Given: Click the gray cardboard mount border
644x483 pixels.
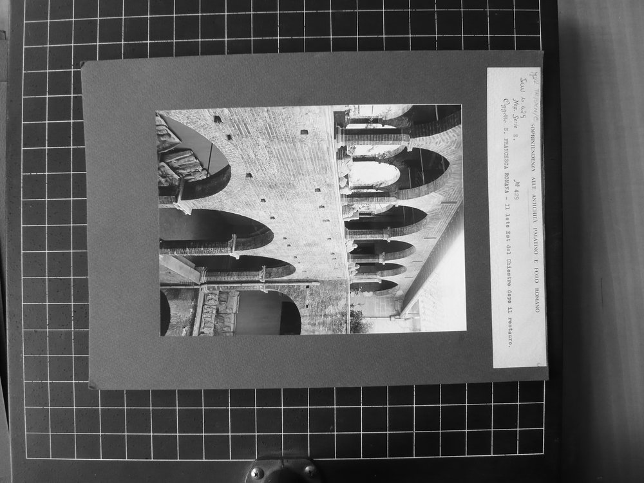Looking at the screenshot, I should pyautogui.click(x=119, y=222).
